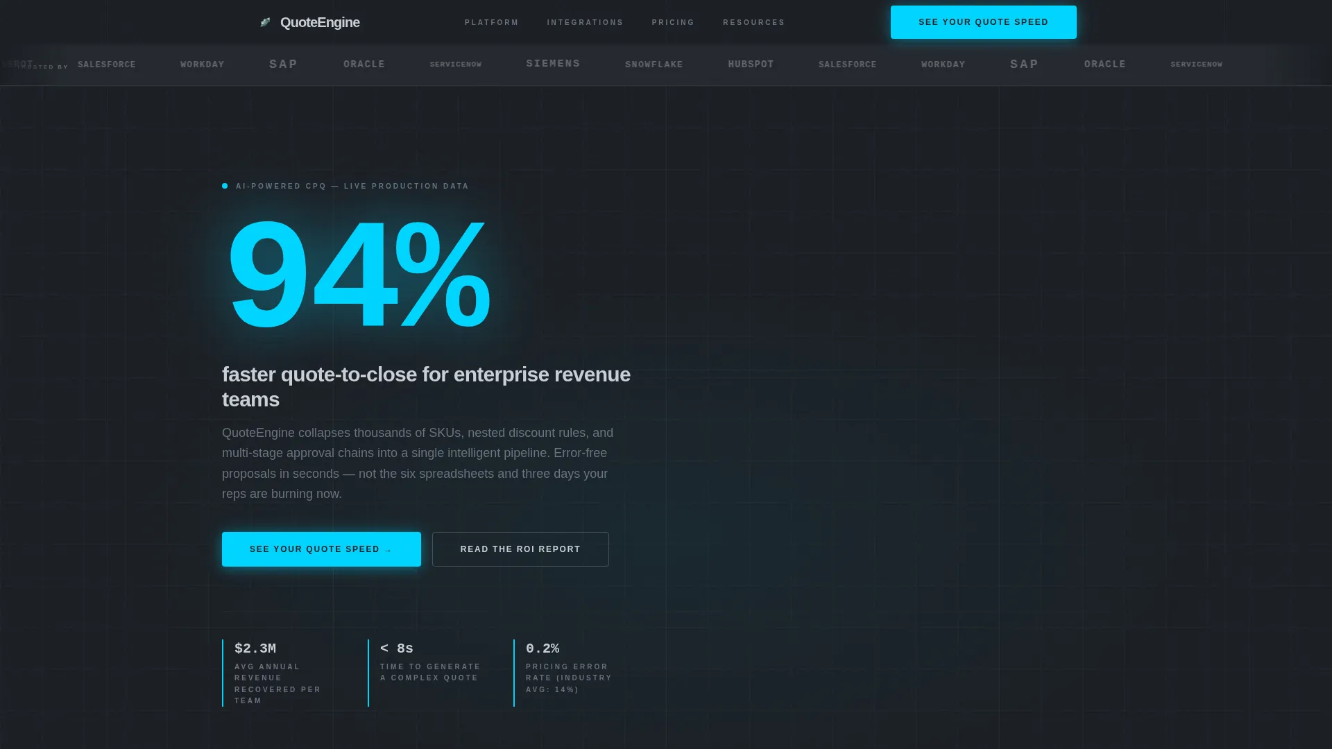The height and width of the screenshot is (749, 1332).
Task: Click the 0.2% stat value
Action: (543, 648)
